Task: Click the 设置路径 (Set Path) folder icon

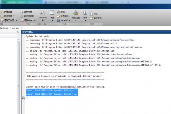Action: (59, 16)
